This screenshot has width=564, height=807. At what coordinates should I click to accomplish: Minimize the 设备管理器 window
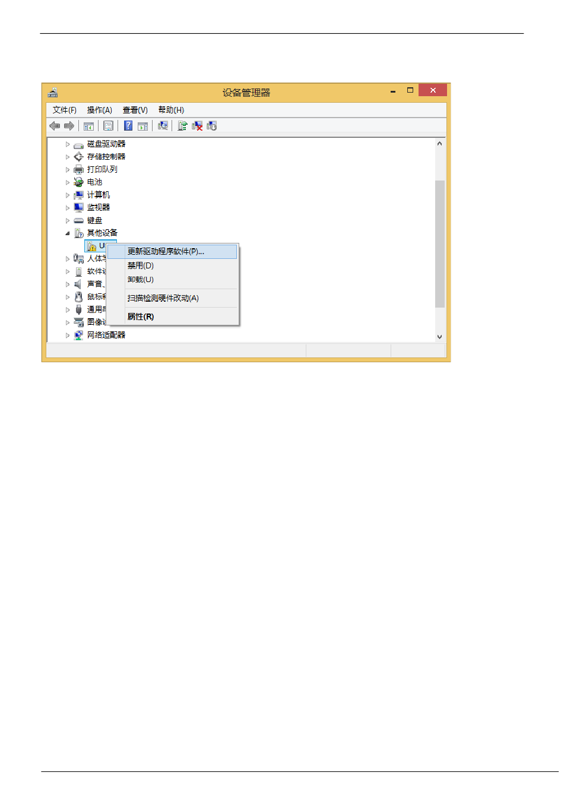point(393,91)
